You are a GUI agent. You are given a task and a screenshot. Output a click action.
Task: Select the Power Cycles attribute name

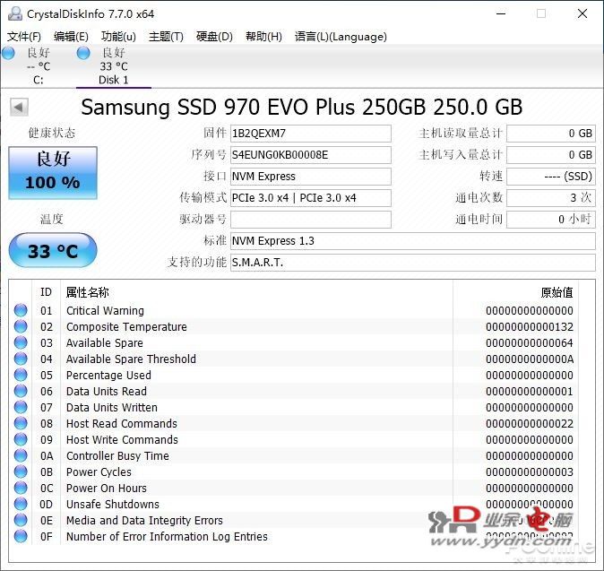[99, 472]
